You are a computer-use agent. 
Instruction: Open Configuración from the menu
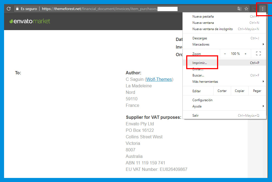pyautogui.click(x=224, y=100)
